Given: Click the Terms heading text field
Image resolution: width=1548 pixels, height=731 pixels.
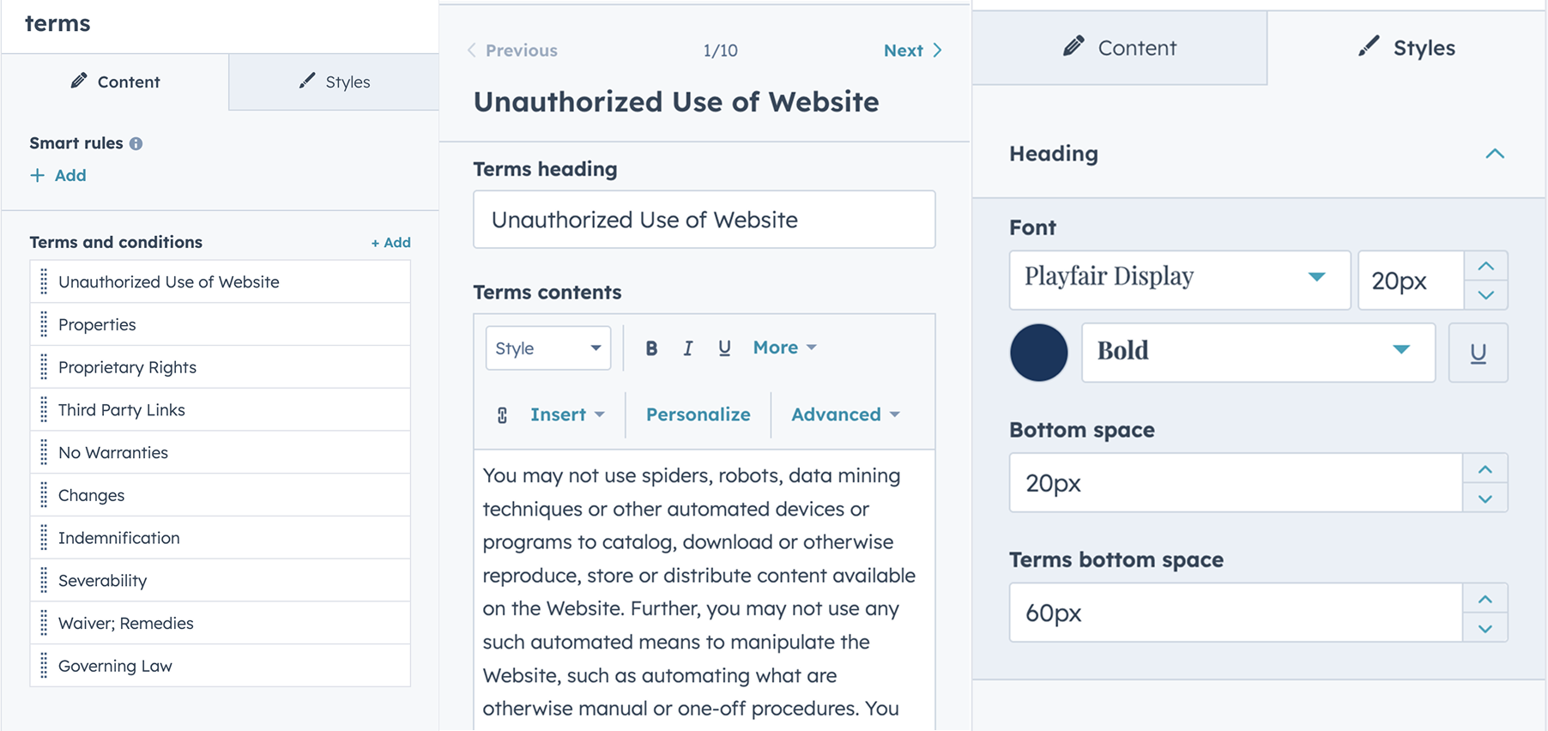Looking at the screenshot, I should tap(704, 220).
